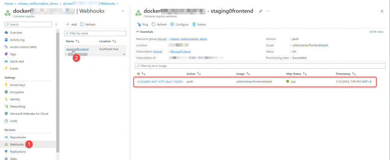Click the Access keys key icon

point(6,85)
